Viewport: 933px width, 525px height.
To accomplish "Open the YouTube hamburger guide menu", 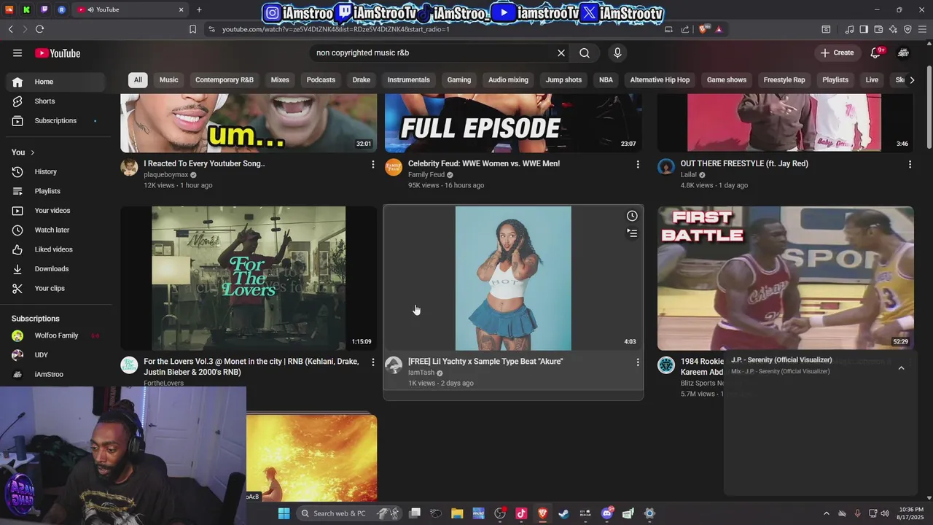I will click(x=17, y=52).
